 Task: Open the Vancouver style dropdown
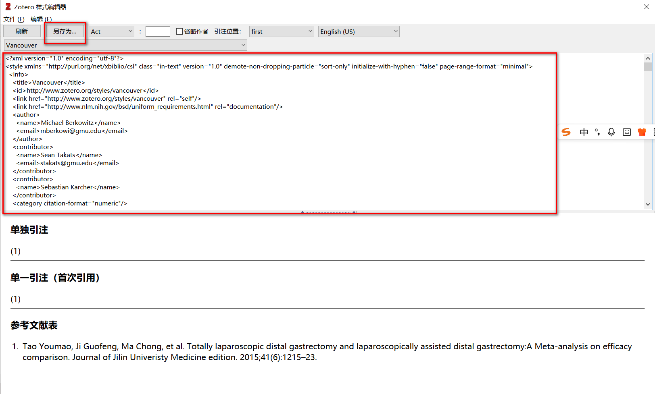point(125,45)
